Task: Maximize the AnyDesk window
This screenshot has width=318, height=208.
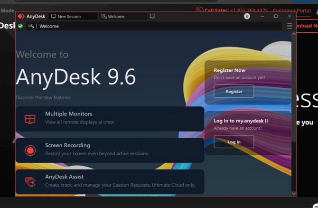Action: 276,16
